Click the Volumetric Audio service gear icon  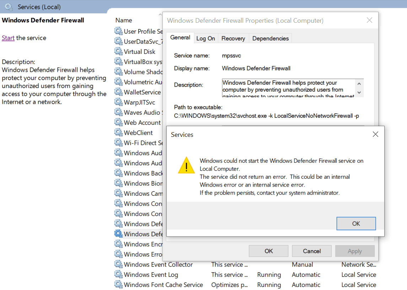click(118, 82)
